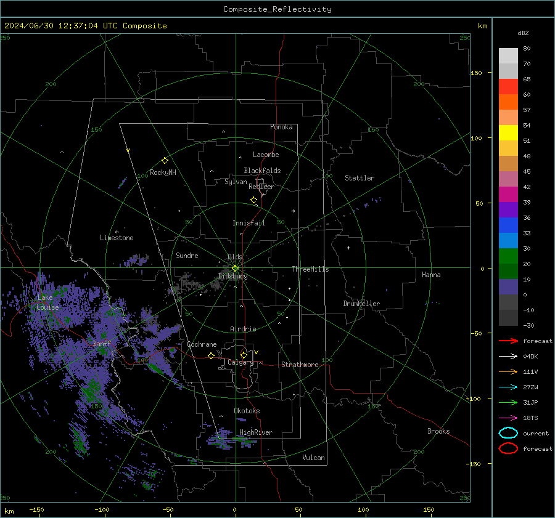Click the red forecast ellipse icon
Image resolution: width=555 pixels, height=518 pixels.
point(508,448)
